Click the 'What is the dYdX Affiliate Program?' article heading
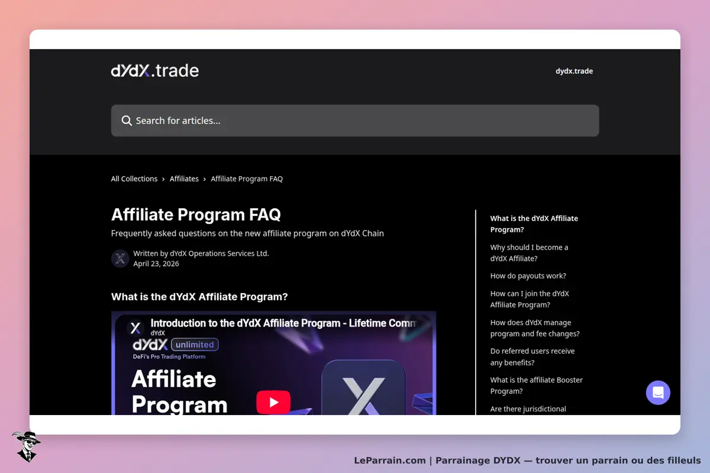 tap(199, 297)
